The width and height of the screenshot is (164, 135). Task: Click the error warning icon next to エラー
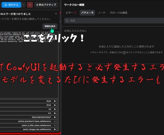coord(75,13)
